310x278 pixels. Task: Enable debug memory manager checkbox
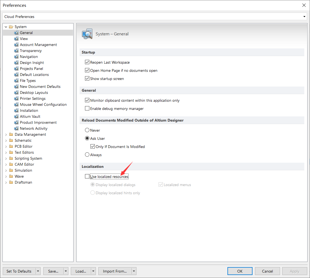87,108
